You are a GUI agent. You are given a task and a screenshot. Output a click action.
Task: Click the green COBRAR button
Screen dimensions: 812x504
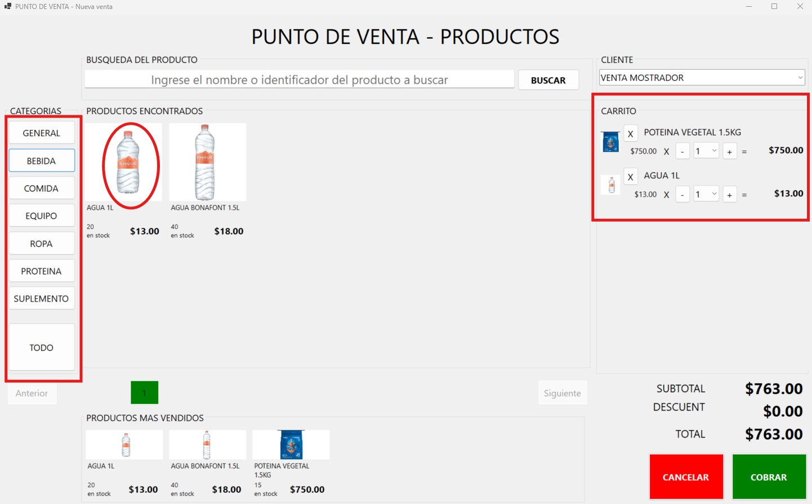tap(769, 477)
